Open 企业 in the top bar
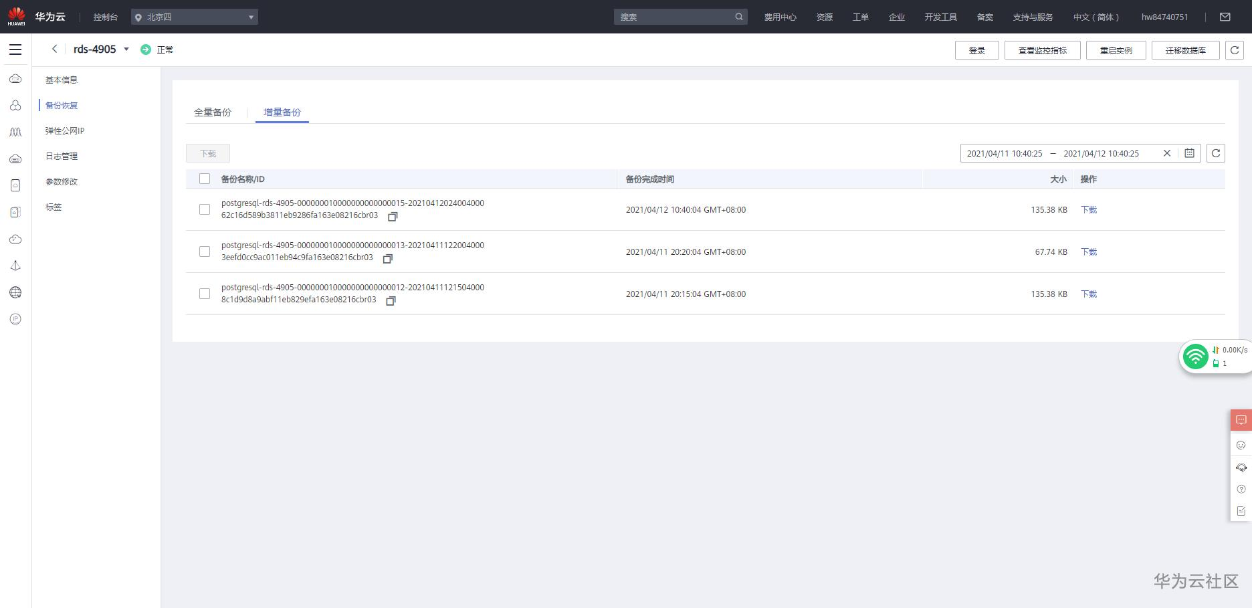The width and height of the screenshot is (1252, 608). tap(897, 17)
